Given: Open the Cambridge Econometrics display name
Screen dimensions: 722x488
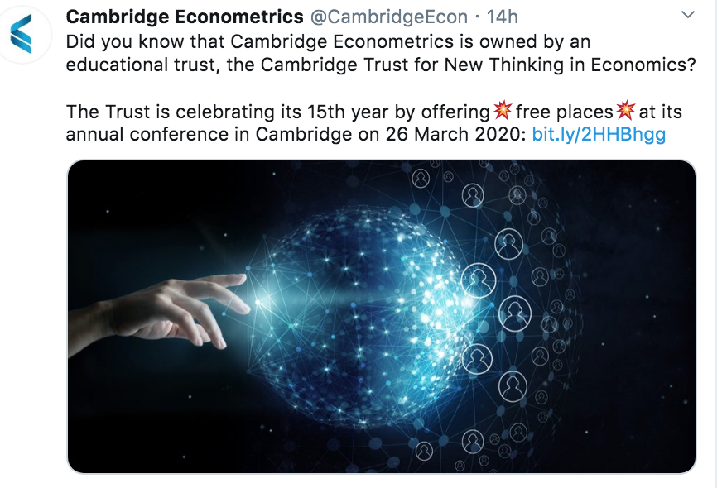Looking at the screenshot, I should tap(185, 17).
